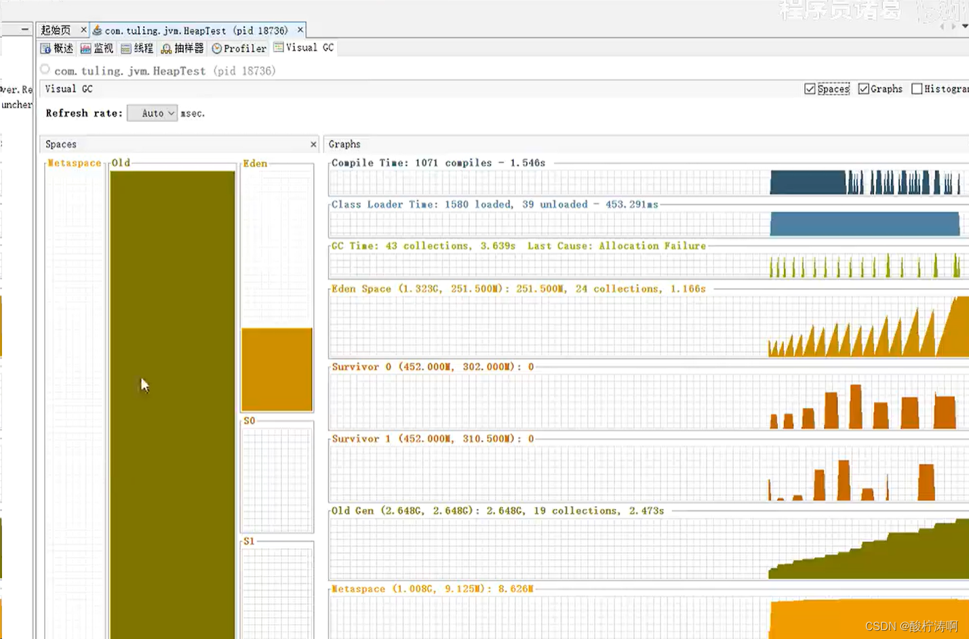This screenshot has width=969, height=639.
Task: Click the 概述 tab icon
Action: coord(45,48)
